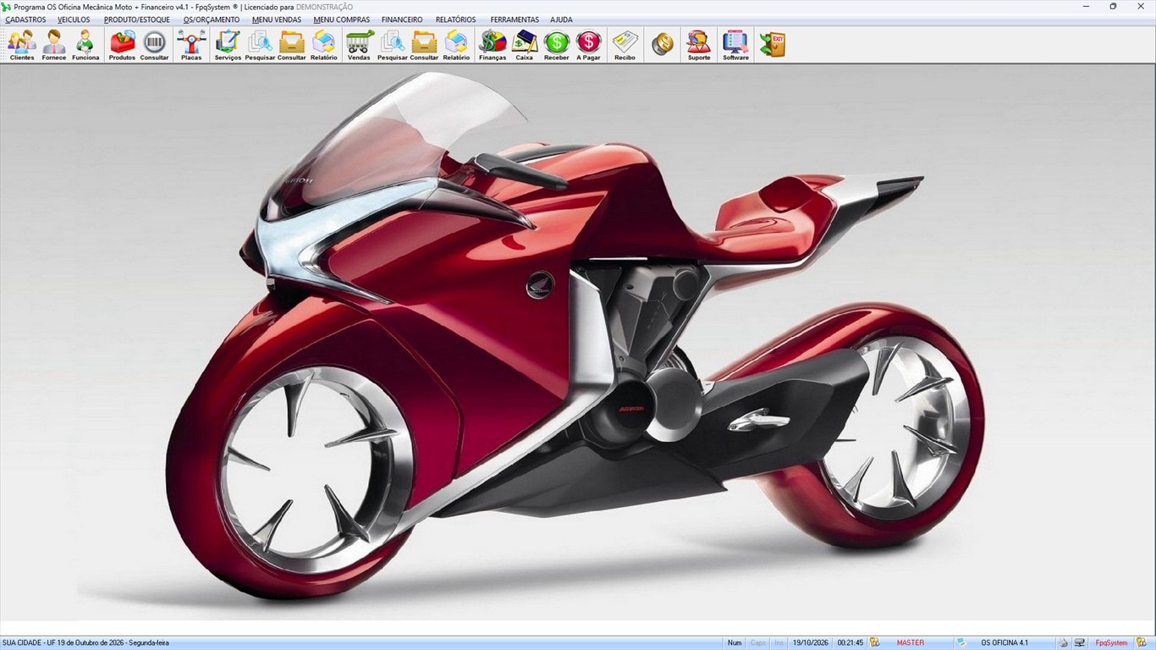Open Consultar barcode products icon

point(154,45)
